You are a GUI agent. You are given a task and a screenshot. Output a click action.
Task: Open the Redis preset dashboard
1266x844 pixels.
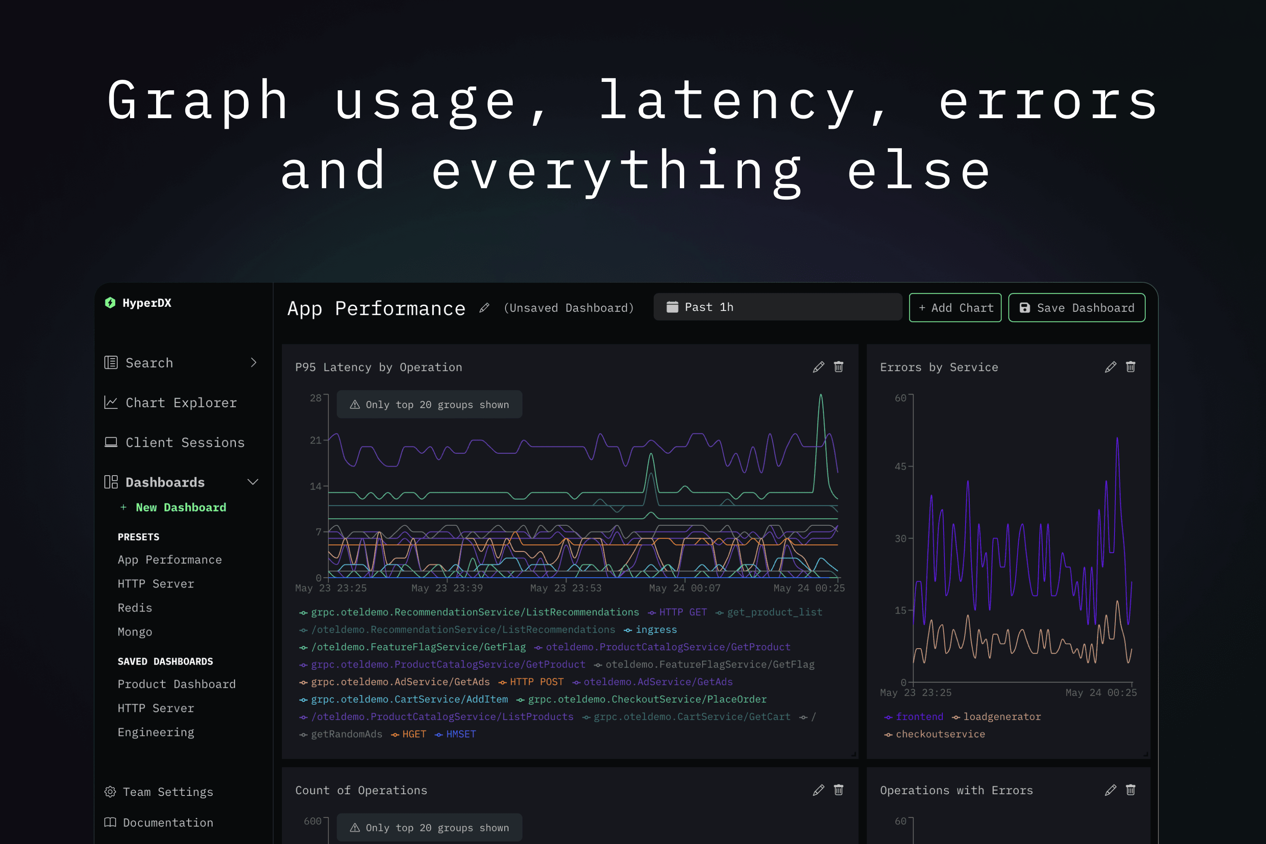(x=135, y=608)
